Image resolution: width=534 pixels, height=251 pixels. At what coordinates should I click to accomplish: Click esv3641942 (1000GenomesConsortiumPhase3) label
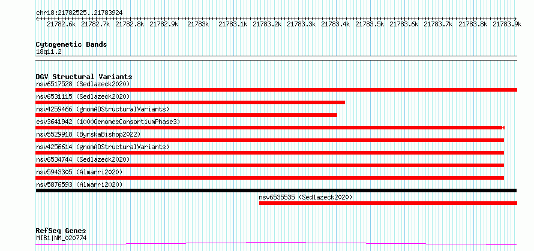point(108,122)
